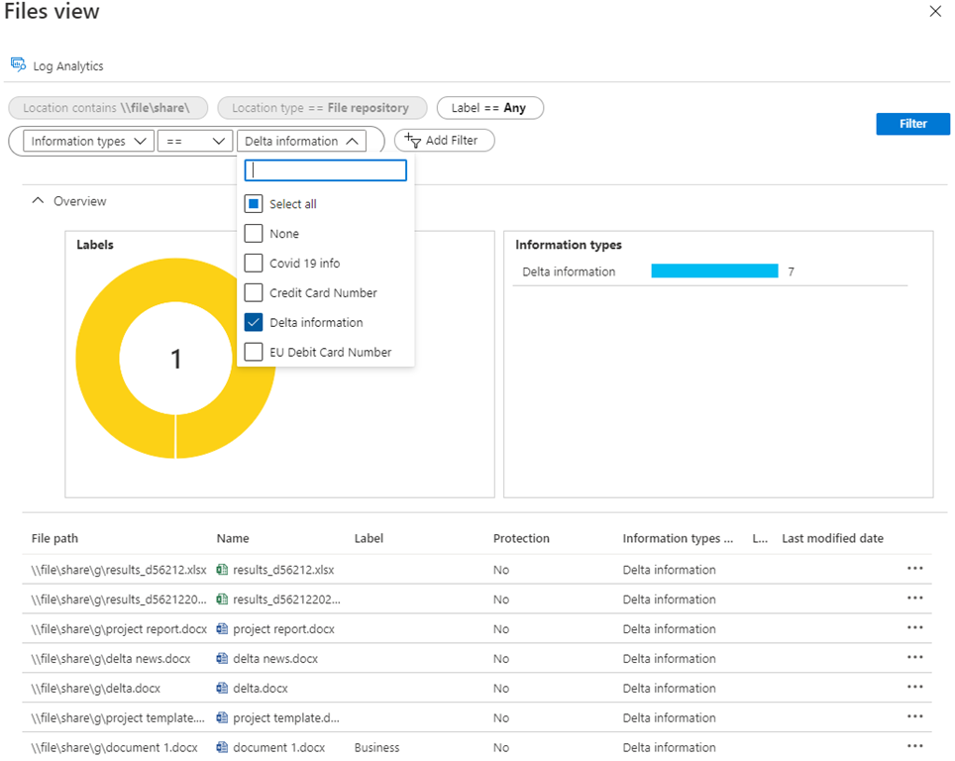Click the Label == Any filter pill

489,108
